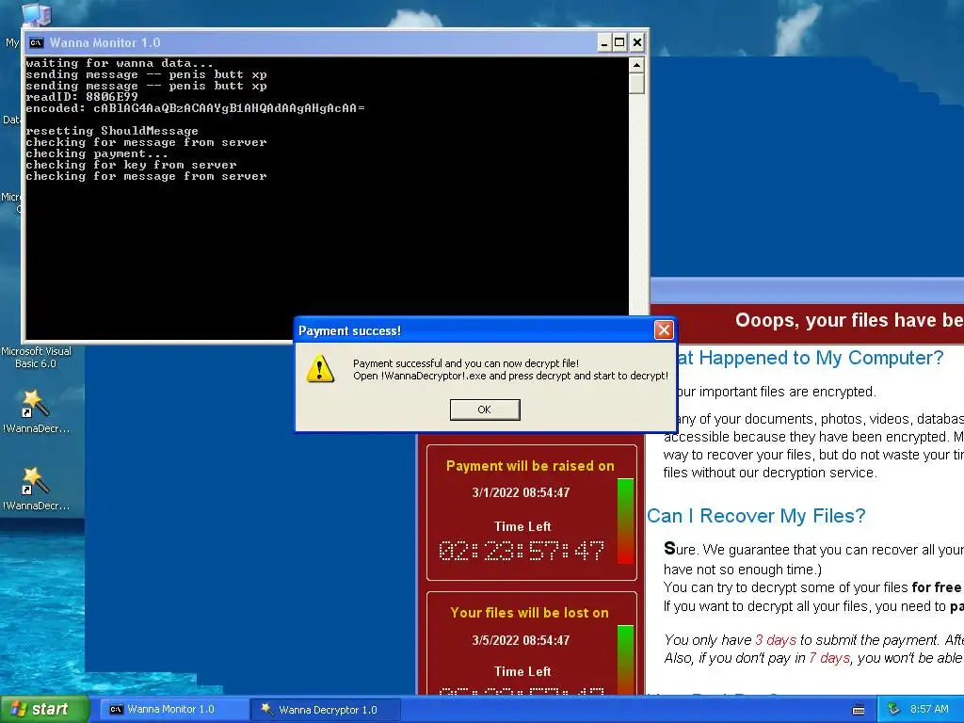The height and width of the screenshot is (723, 964).
Task: Click the "readID: 8806E99" console line
Action: (82, 97)
